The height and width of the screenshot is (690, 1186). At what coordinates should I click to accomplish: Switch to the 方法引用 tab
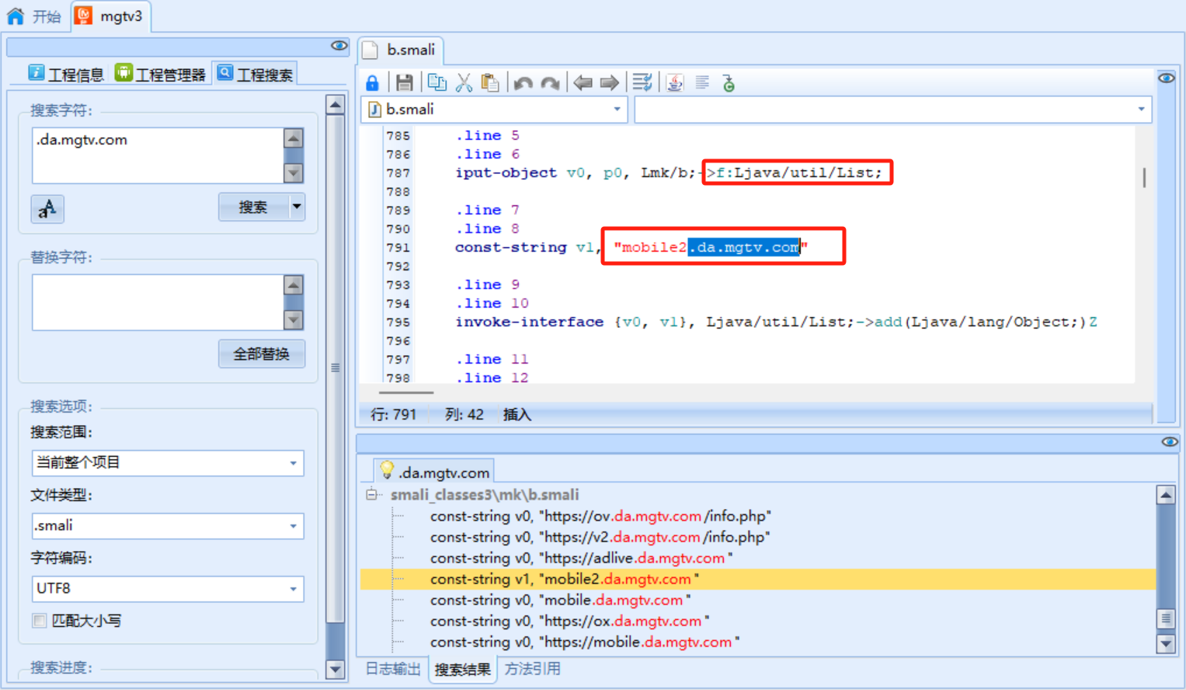point(532,669)
